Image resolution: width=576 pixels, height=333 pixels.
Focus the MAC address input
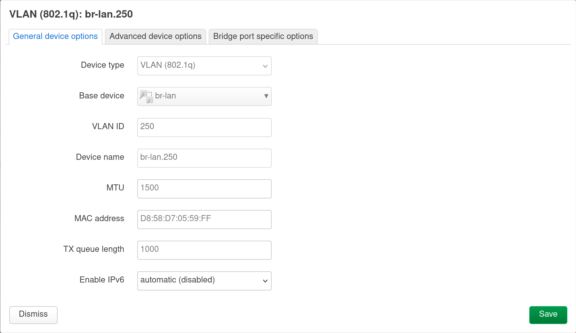204,219
